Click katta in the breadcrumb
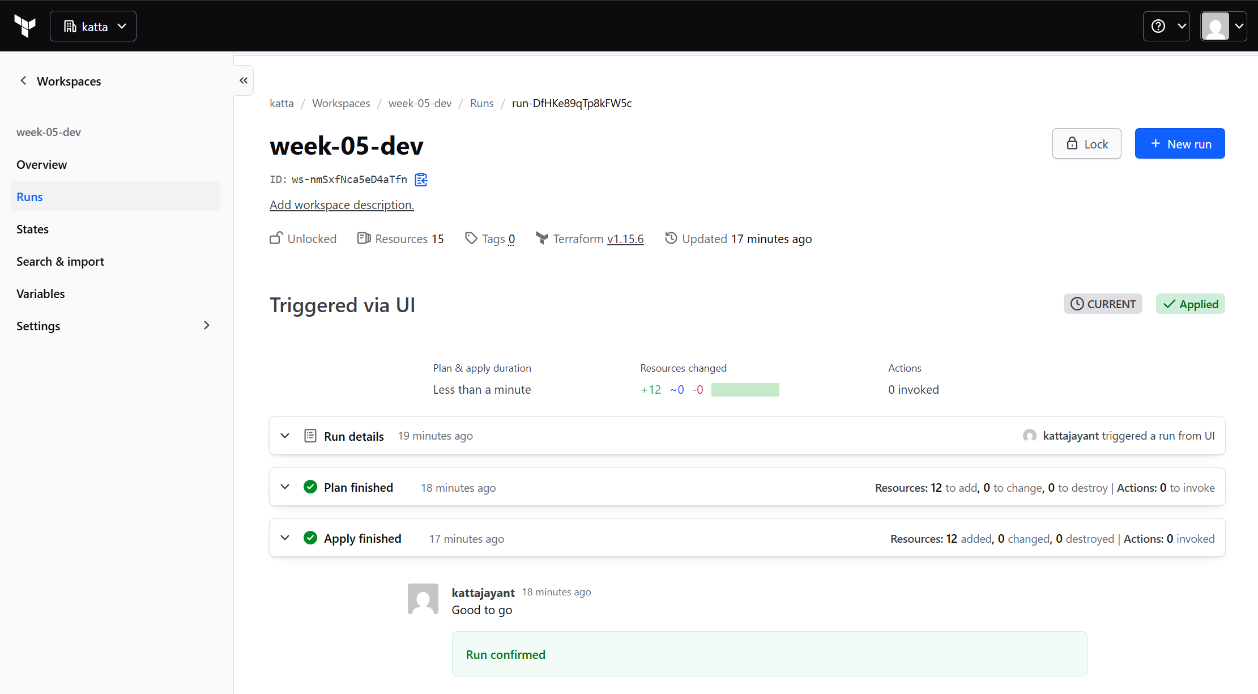Viewport: 1258px width, 694px height. pos(282,103)
